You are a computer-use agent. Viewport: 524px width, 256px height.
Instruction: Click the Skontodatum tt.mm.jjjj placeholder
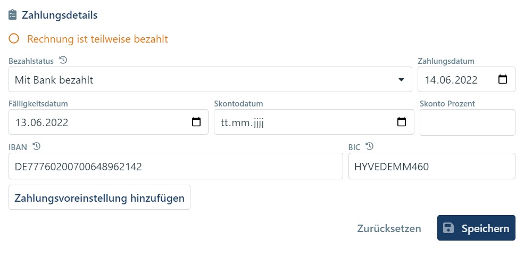click(243, 122)
